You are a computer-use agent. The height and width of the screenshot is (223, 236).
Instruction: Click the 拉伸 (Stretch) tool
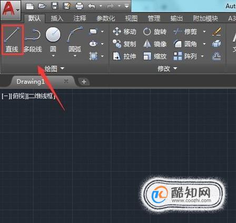coord(124,56)
